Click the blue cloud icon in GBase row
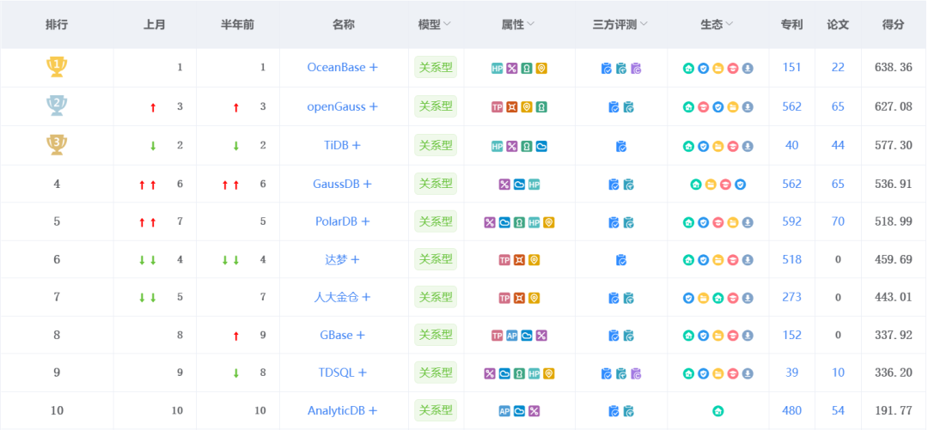The height and width of the screenshot is (430, 928). pyautogui.click(x=527, y=336)
